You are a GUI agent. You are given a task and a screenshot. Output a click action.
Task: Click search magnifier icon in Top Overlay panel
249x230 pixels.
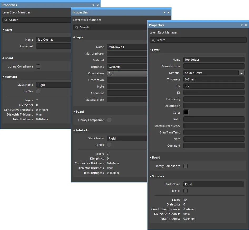tap(6, 20)
